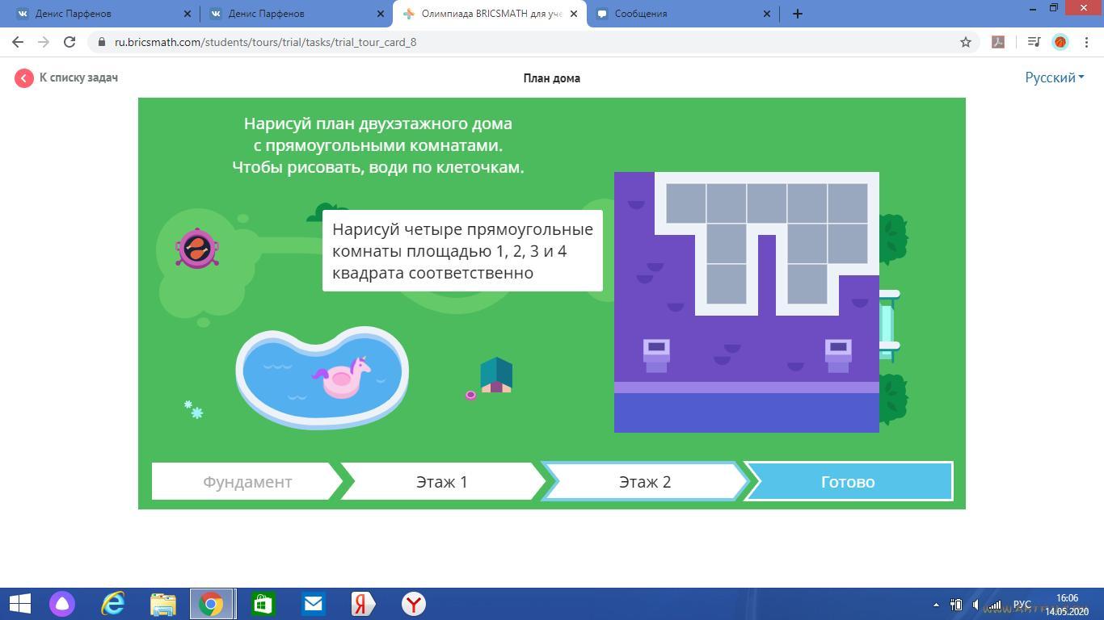Open Microsoft Store from taskbar
Screen dimensions: 1104x620
pos(263,604)
